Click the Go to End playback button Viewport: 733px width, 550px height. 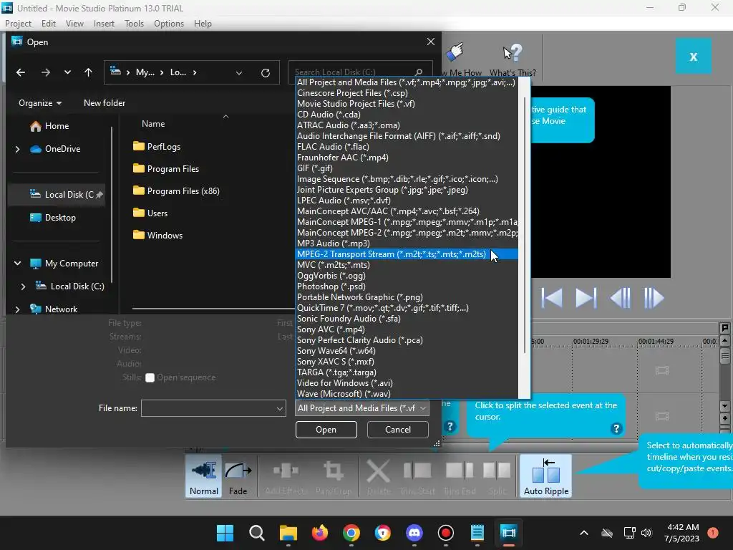[586, 297]
